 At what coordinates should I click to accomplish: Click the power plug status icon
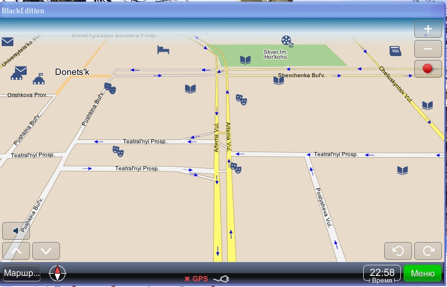point(221,278)
